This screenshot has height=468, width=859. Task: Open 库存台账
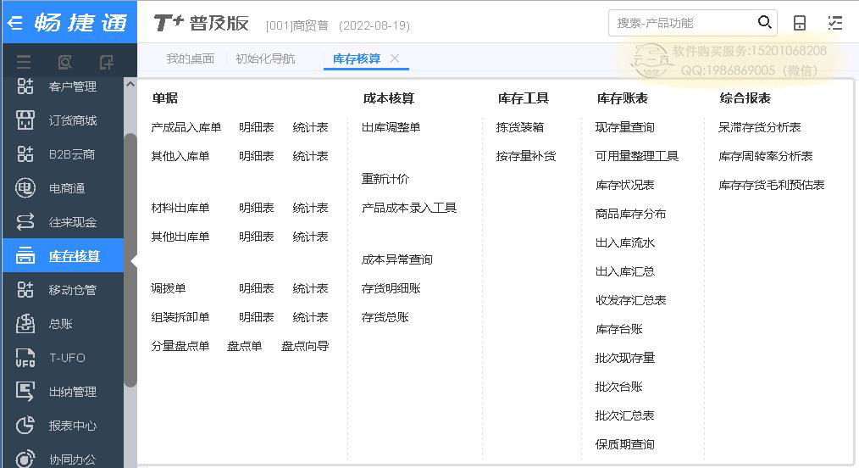tap(619, 329)
